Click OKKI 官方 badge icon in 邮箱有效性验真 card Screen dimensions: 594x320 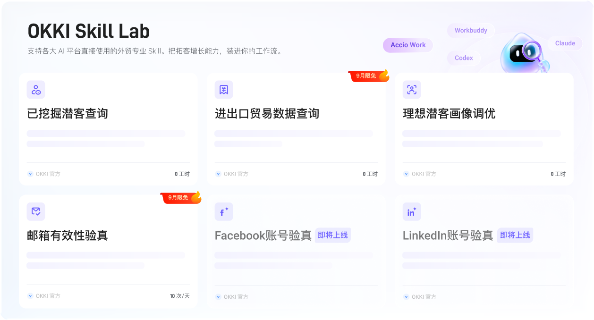(30, 296)
